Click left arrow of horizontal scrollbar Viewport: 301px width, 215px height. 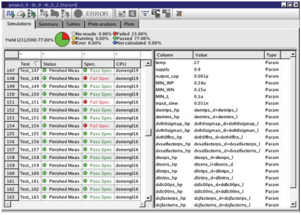tap(8, 204)
